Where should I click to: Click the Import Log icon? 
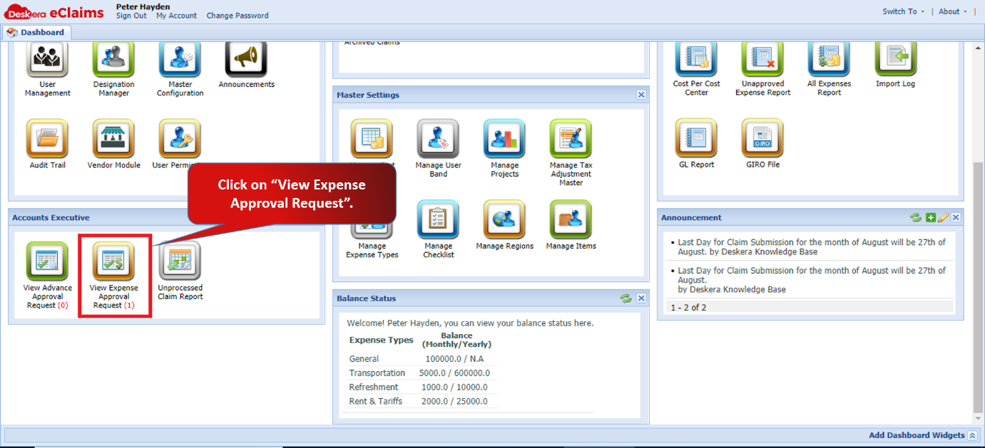pyautogui.click(x=896, y=58)
